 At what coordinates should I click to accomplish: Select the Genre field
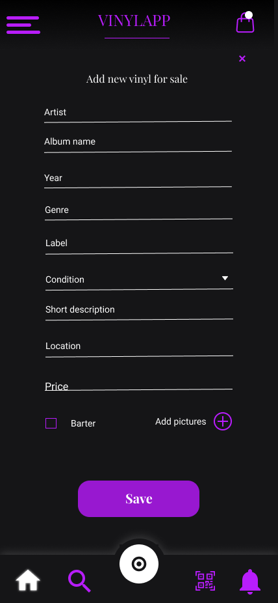pyautogui.click(x=138, y=211)
